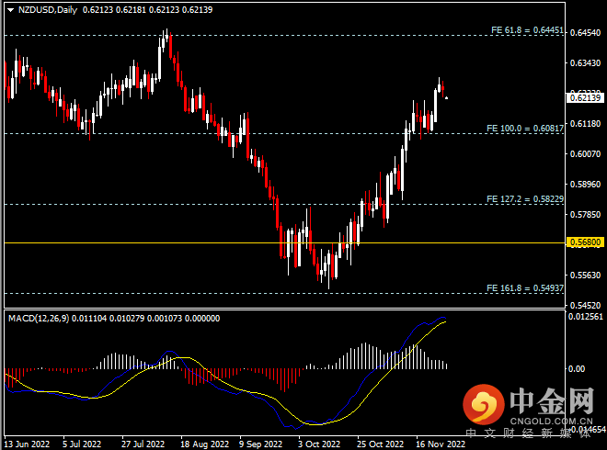Click the orange 0.56800 price tag
The width and height of the screenshot is (607, 450).
tap(585, 243)
